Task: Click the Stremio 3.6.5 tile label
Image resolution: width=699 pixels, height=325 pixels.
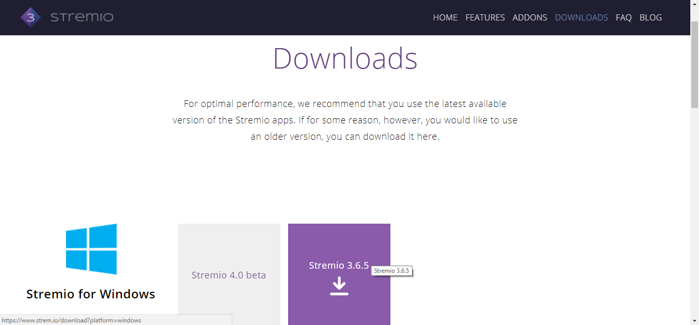Action: tap(339, 265)
